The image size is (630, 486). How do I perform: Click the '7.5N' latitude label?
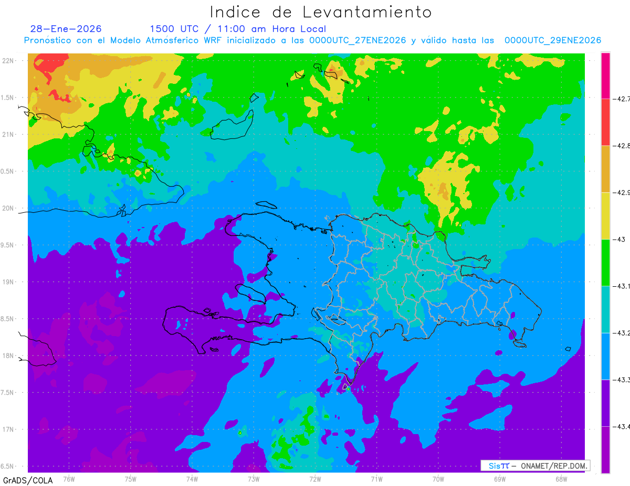(x=8, y=392)
